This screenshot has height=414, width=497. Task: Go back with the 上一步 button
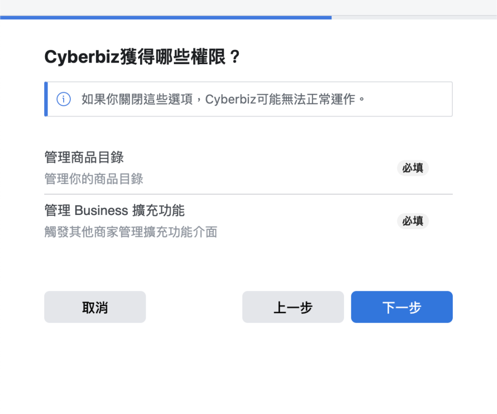pyautogui.click(x=293, y=307)
